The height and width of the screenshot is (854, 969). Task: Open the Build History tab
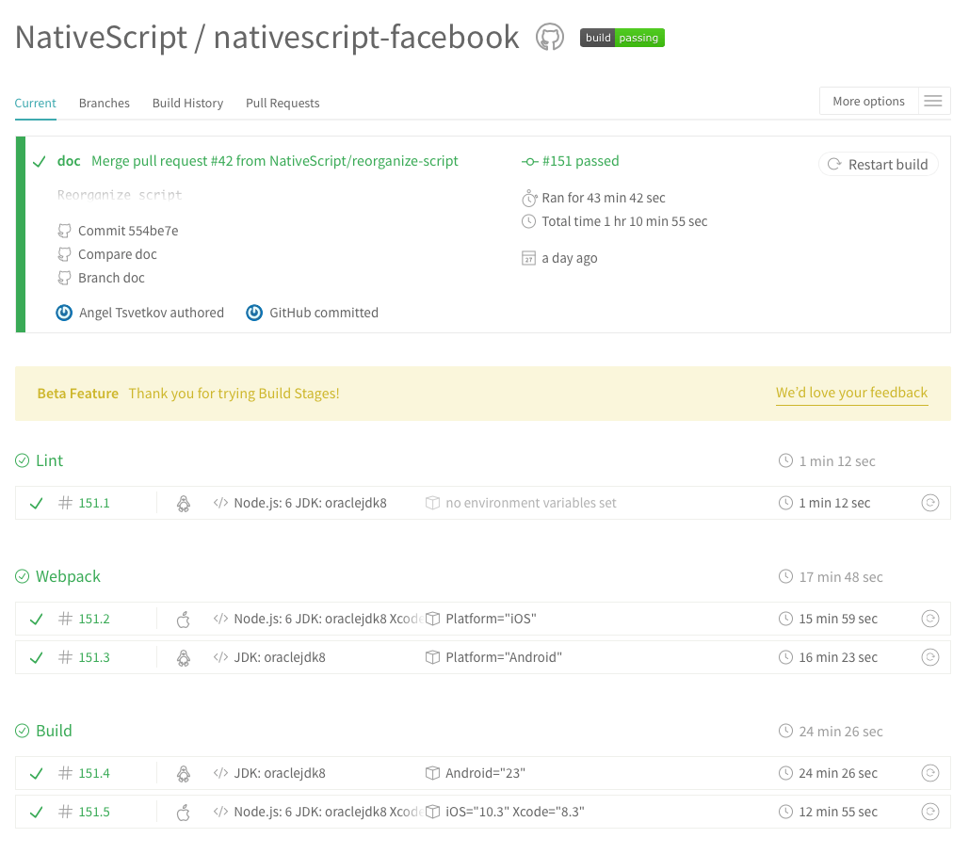click(187, 104)
